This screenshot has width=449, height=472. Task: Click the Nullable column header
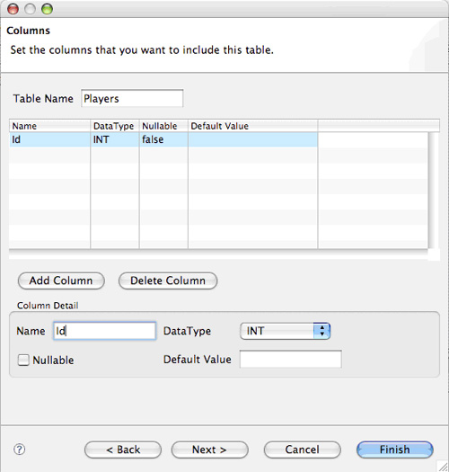coord(163,126)
